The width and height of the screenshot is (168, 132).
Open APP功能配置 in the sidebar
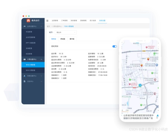point(33,43)
